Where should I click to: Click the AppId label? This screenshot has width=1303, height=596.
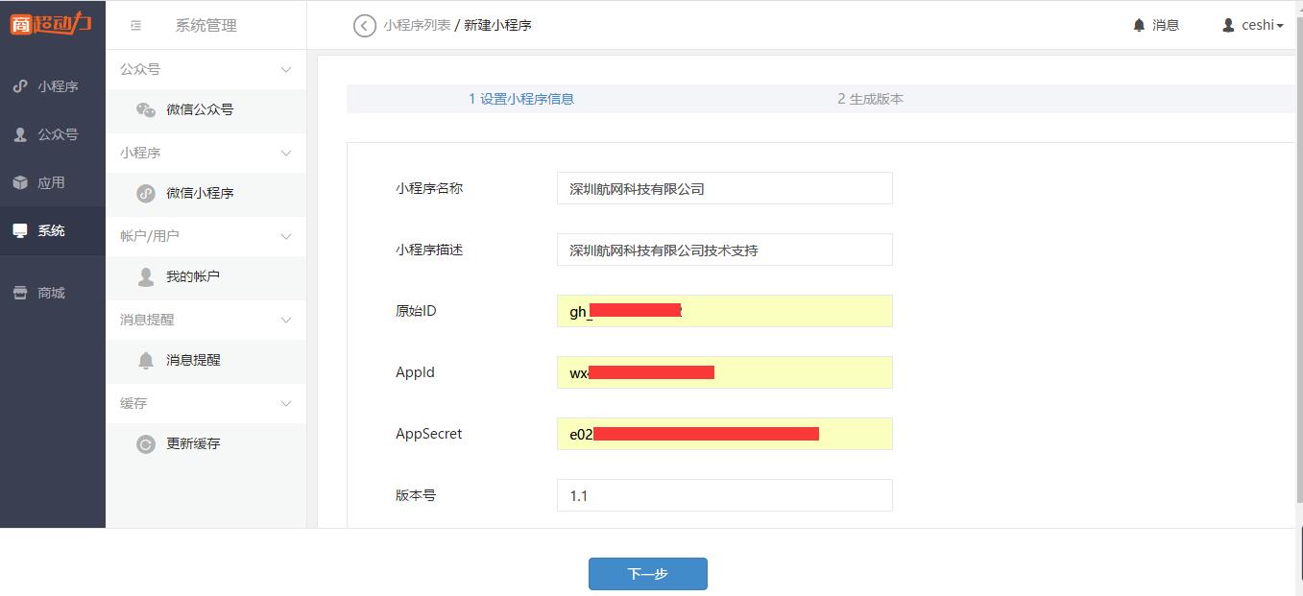[415, 372]
